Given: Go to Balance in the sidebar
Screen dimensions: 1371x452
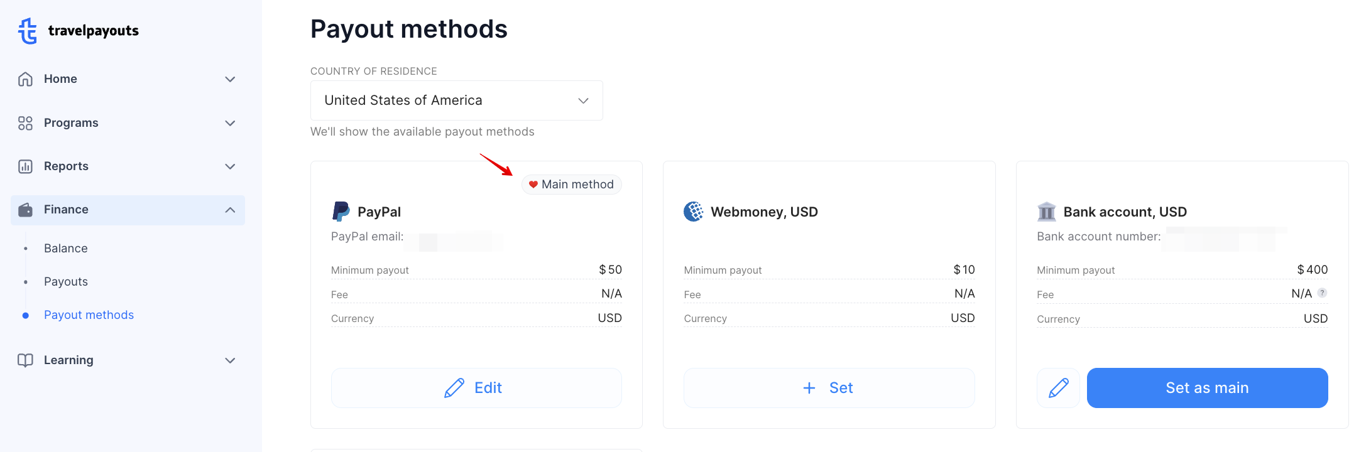Looking at the screenshot, I should pyautogui.click(x=65, y=248).
